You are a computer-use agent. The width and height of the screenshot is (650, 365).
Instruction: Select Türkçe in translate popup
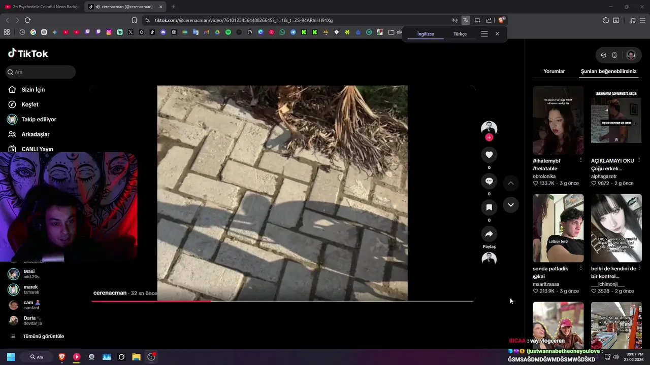pyautogui.click(x=460, y=34)
